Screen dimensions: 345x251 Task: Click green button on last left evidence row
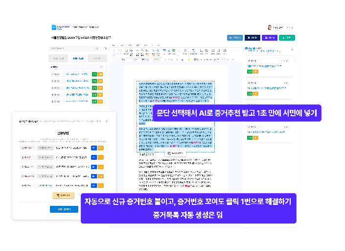(x=94, y=101)
